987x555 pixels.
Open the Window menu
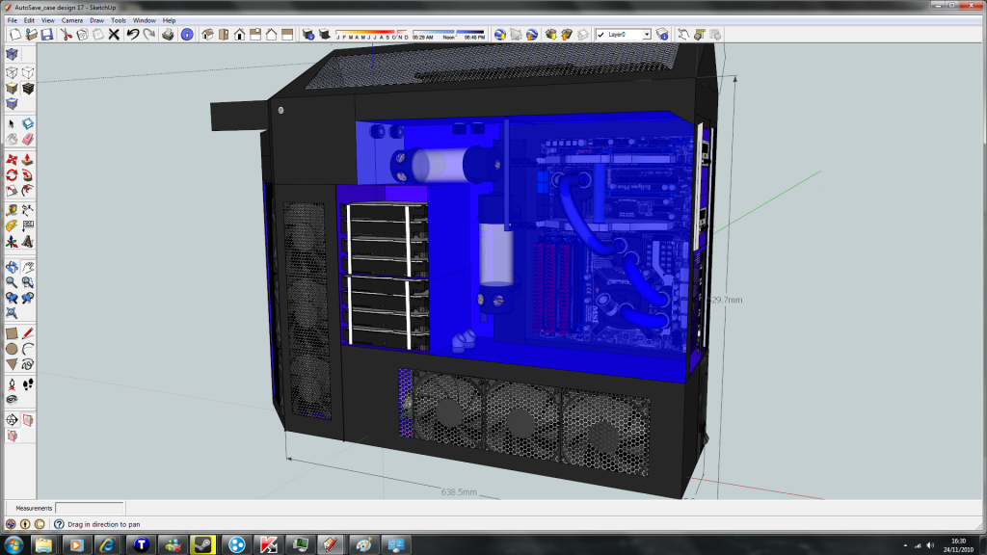(x=144, y=20)
